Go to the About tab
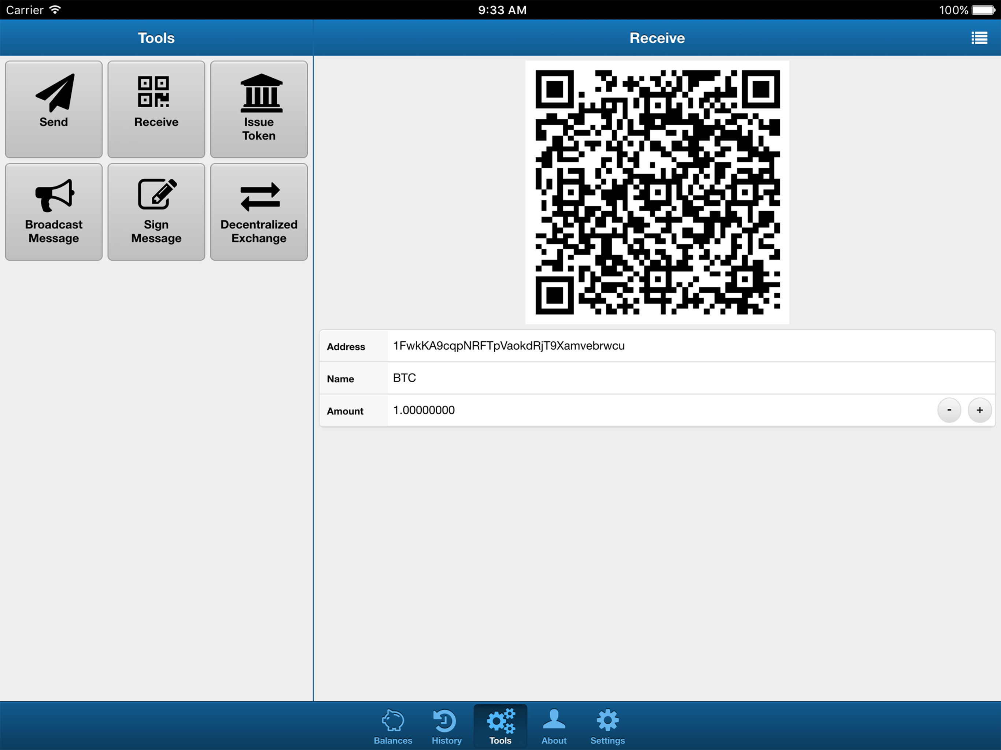This screenshot has height=750, width=1001. (x=554, y=727)
